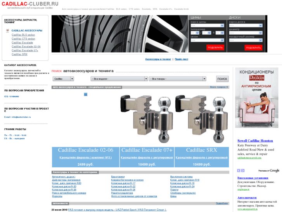Open the tire profile dropdown
282x212 pixels.
pos(206,33)
